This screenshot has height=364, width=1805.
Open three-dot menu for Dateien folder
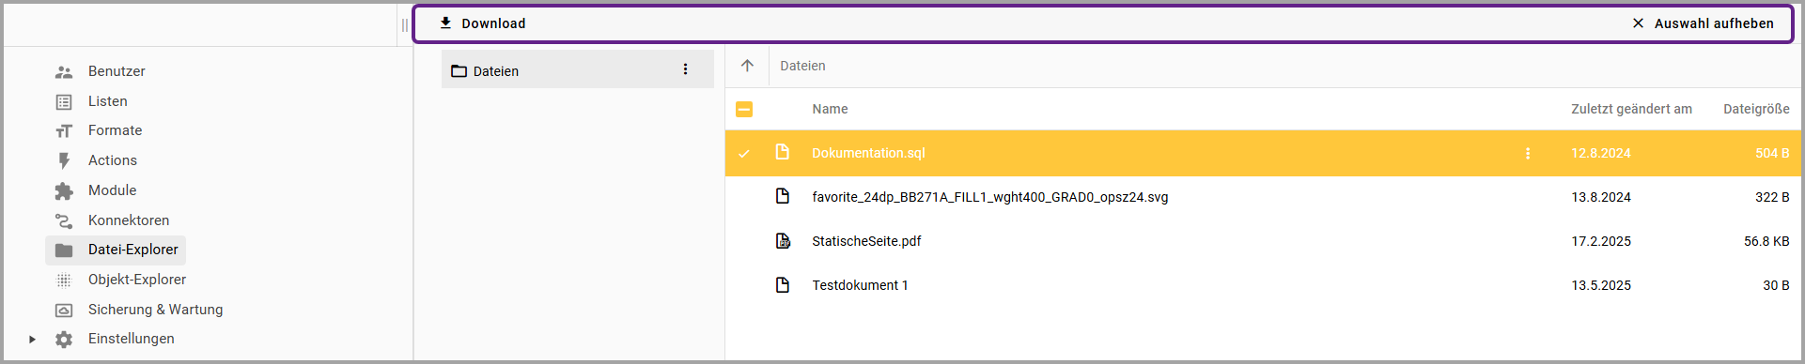coord(685,69)
